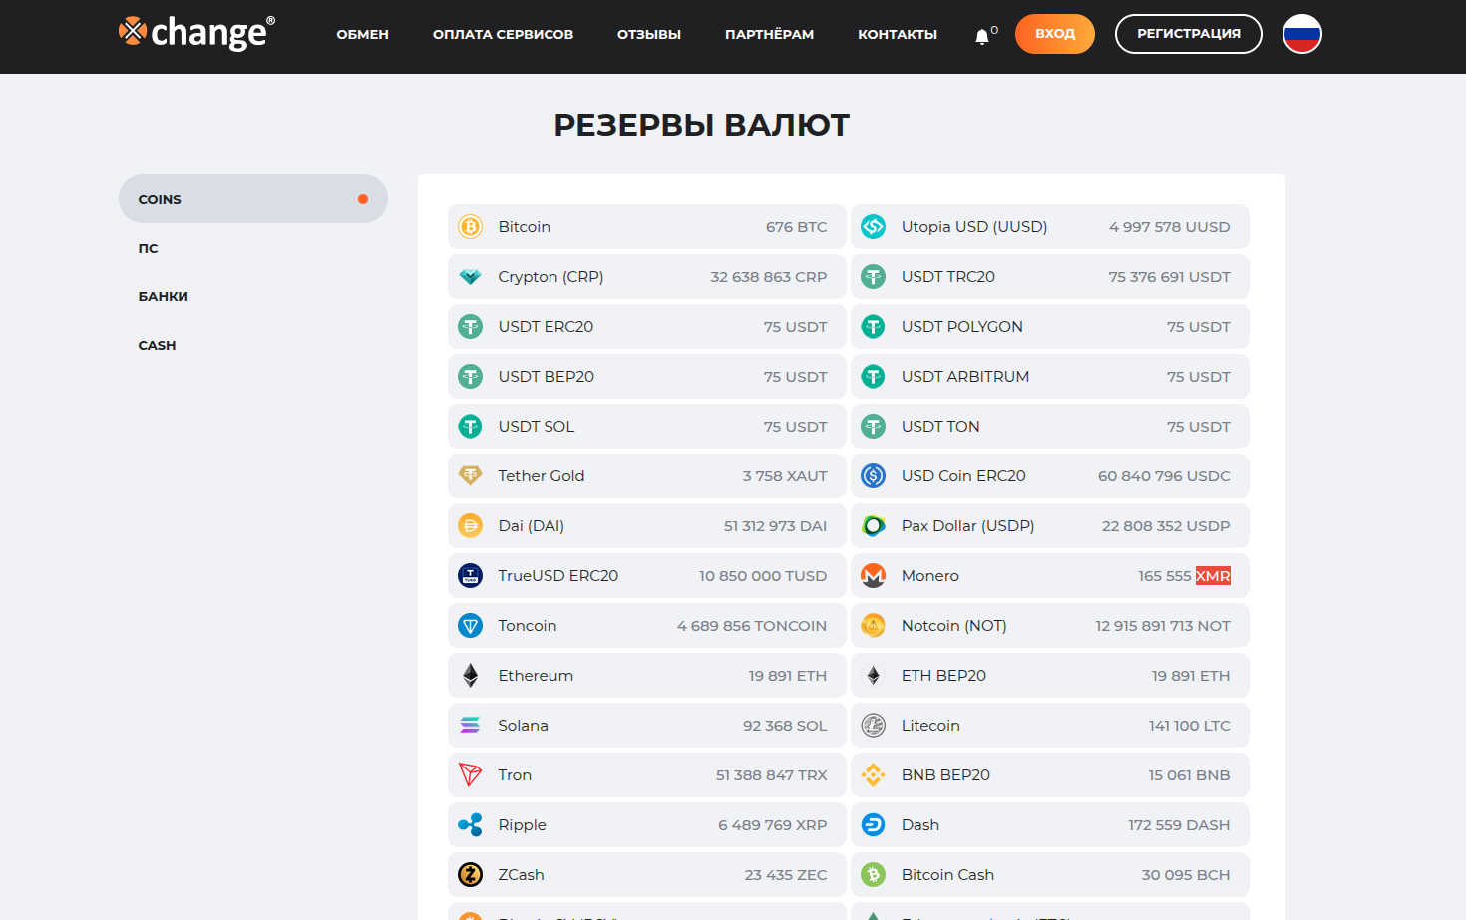The image size is (1466, 920).
Task: Select the БАНКИ category tab
Action: coord(164,296)
